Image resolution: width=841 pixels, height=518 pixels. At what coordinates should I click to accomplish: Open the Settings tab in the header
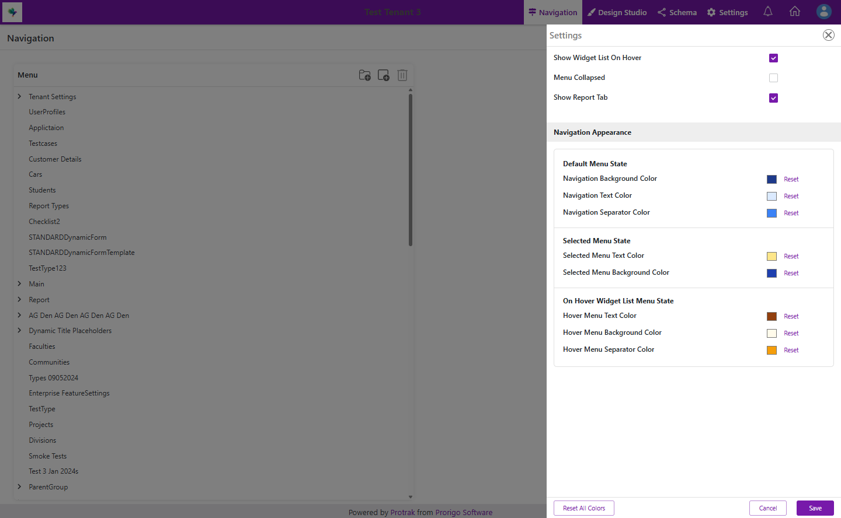click(727, 12)
